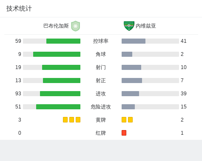Click the green 角球 bar showing 9
The width and height of the screenshot is (202, 161).
(x=57, y=54)
